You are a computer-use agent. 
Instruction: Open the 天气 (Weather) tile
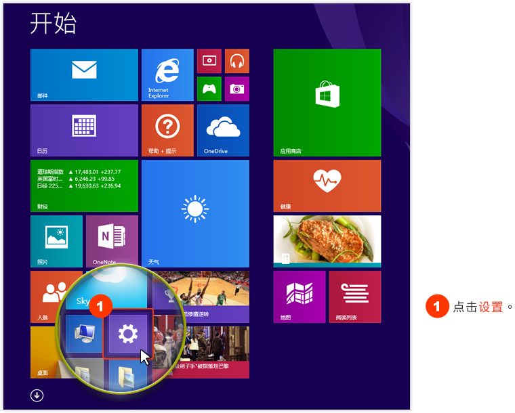(x=195, y=213)
